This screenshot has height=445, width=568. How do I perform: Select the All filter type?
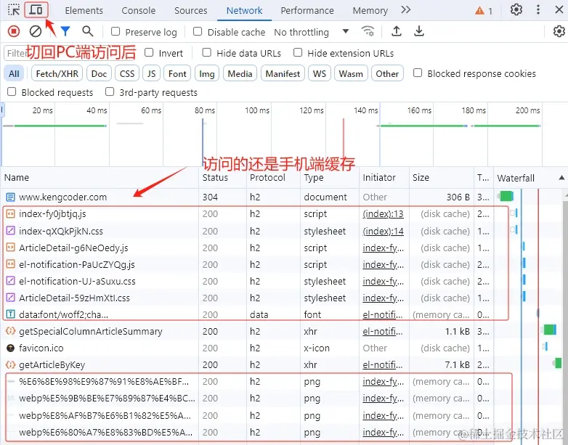point(14,73)
